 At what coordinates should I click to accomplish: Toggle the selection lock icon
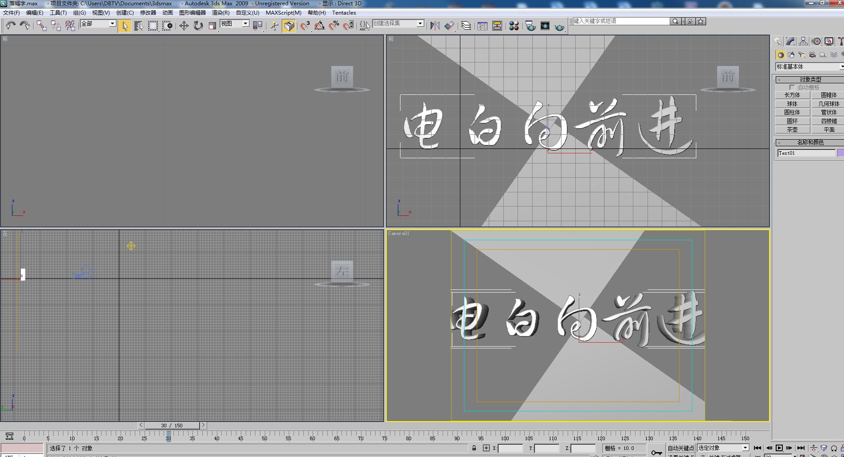point(474,448)
